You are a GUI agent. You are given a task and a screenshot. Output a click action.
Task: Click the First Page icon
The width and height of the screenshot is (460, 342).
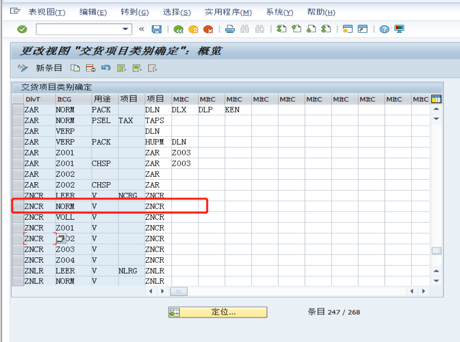(x=281, y=29)
